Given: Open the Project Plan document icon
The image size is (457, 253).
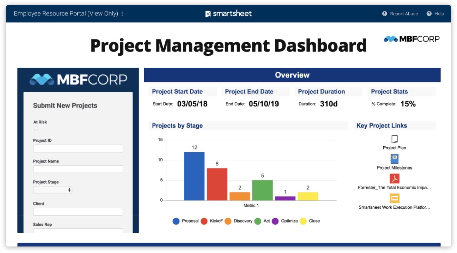Looking at the screenshot, I should [395, 139].
